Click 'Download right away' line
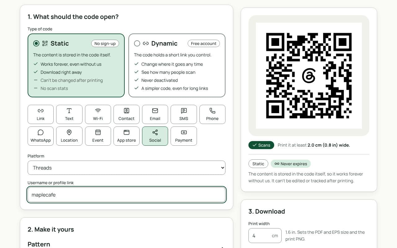 pyautogui.click(x=61, y=72)
